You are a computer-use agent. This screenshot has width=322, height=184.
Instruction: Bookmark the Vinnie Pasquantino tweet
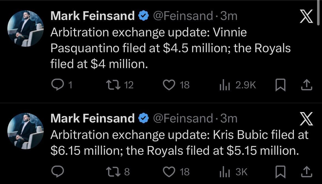[x=280, y=85]
